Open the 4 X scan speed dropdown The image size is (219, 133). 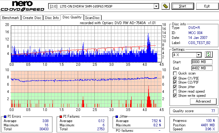point(198,55)
